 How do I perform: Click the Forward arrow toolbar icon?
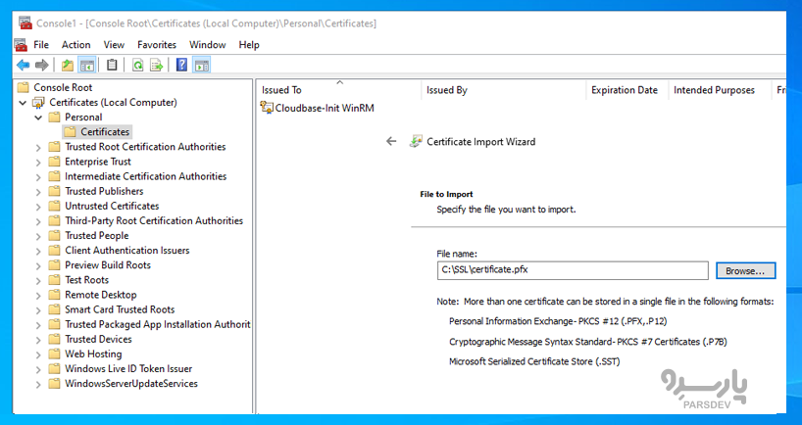tap(42, 65)
